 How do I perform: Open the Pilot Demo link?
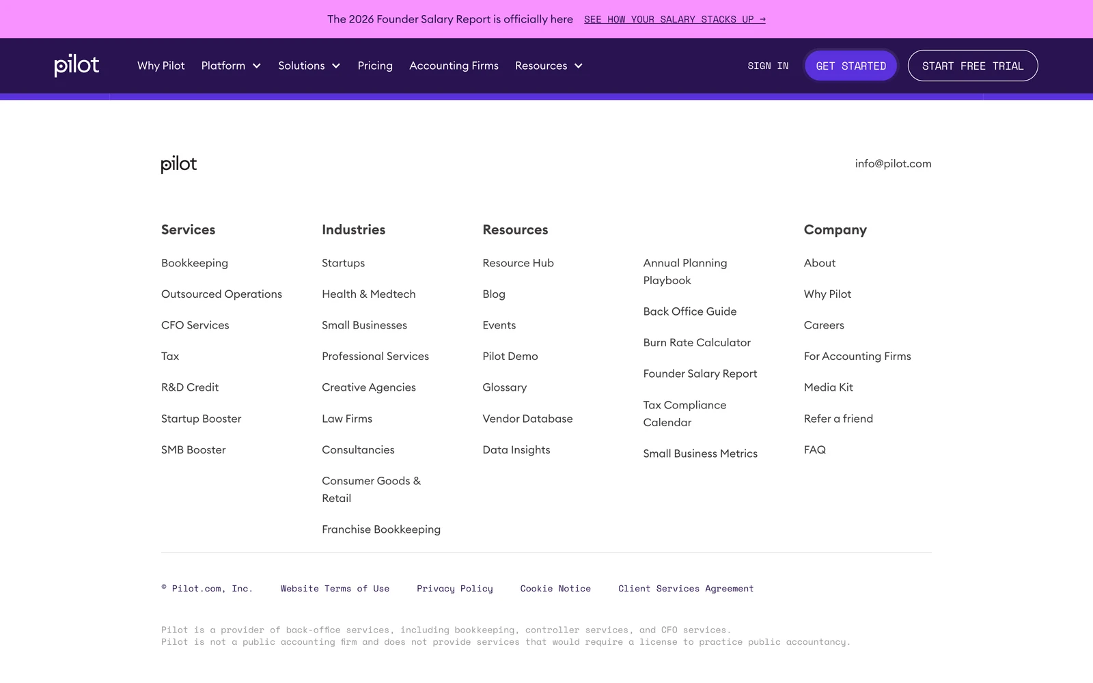coord(510,356)
